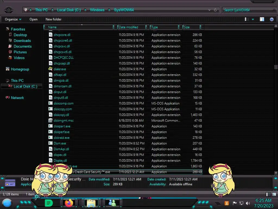Click the Start orb button
278x209 pixels.
(x=7, y=204)
